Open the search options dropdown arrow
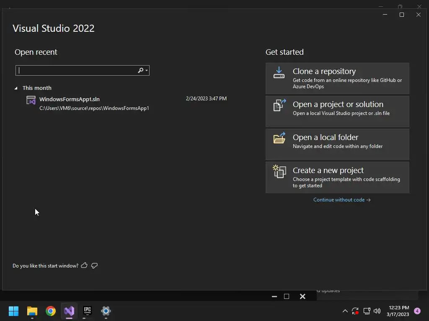The height and width of the screenshot is (321, 429). pyautogui.click(x=147, y=70)
